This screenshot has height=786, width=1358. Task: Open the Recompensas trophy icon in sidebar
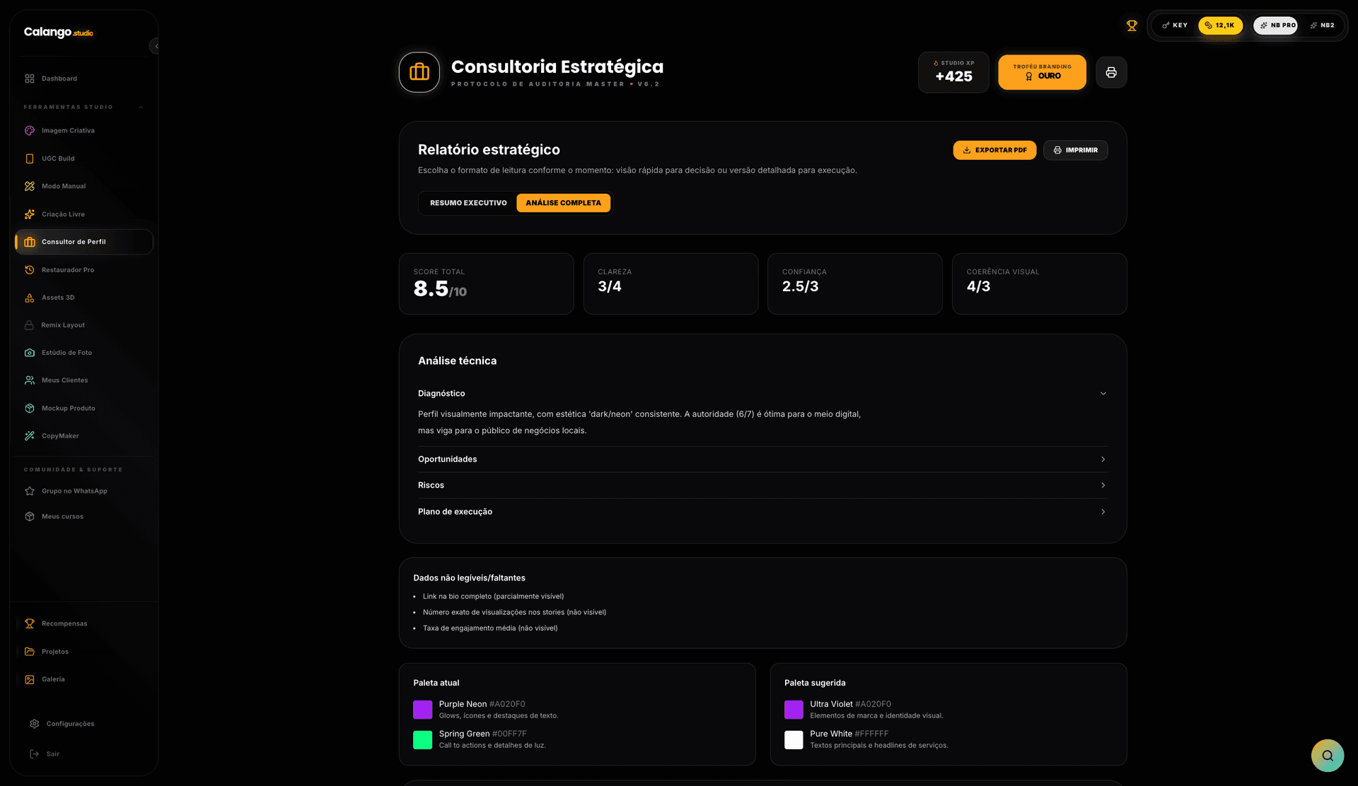(x=30, y=623)
